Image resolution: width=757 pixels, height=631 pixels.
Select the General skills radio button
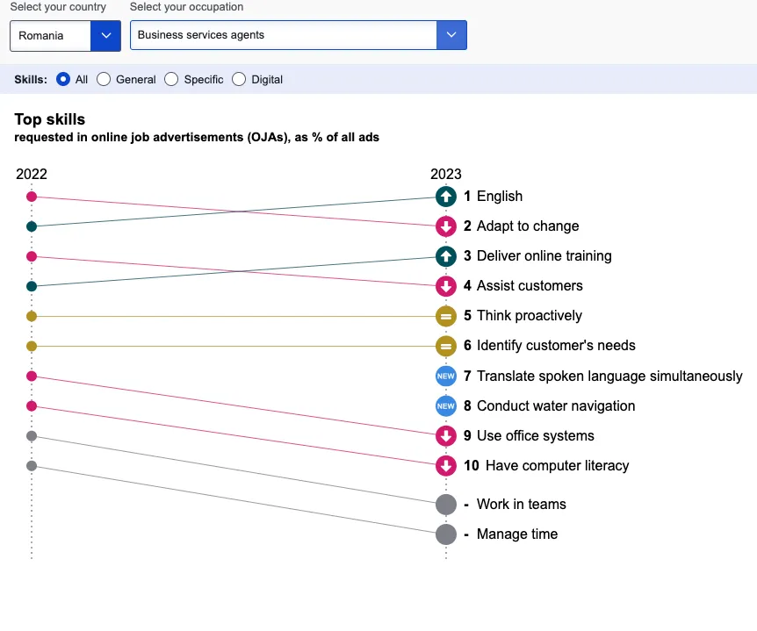(x=104, y=79)
